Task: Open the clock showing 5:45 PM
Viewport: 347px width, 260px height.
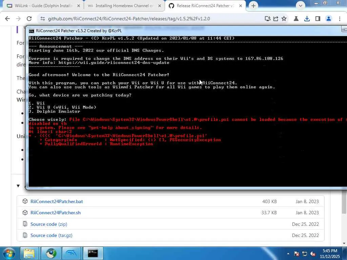Action: (x=330, y=254)
